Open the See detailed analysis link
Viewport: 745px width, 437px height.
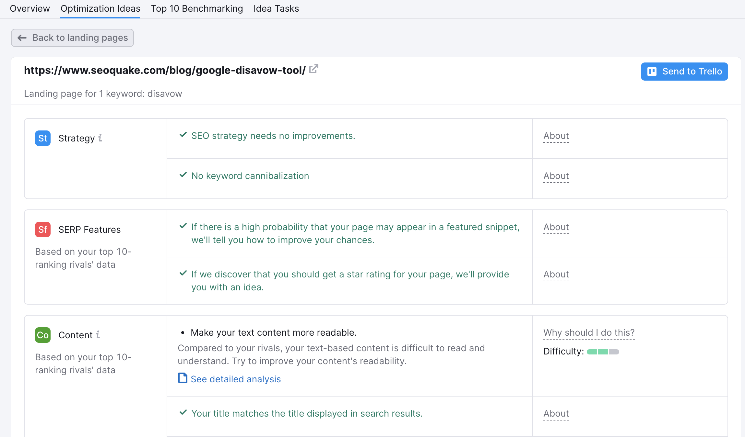coord(236,379)
